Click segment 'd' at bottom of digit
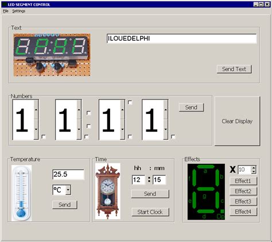 (x=206, y=212)
